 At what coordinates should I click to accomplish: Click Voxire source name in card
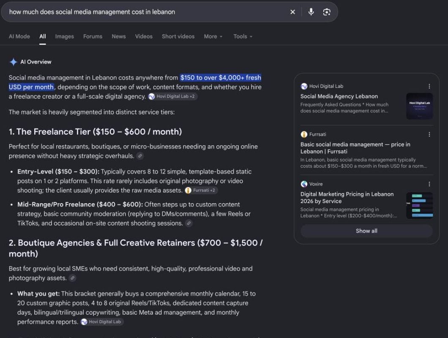pos(316,184)
